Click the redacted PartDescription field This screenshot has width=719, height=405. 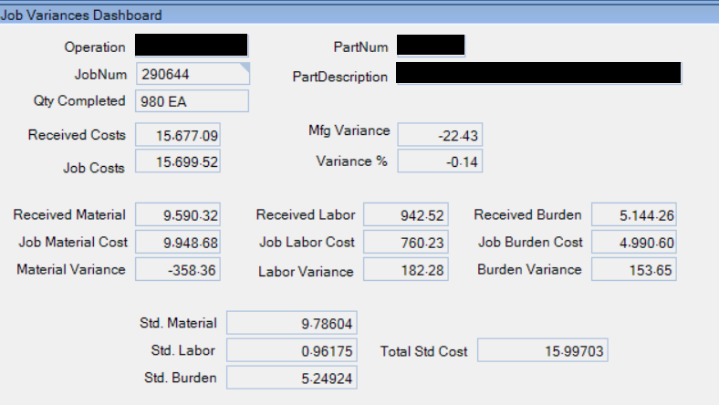(538, 73)
